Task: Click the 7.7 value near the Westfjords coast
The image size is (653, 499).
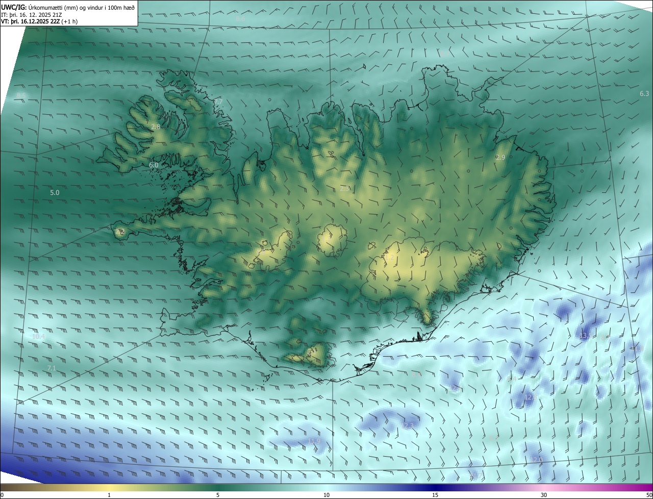Action: pyautogui.click(x=218, y=102)
